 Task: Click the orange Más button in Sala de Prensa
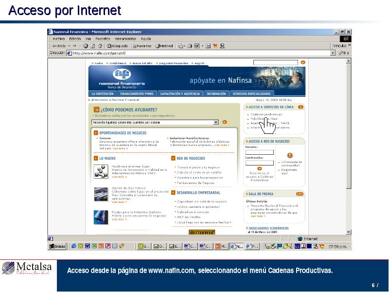click(300, 194)
